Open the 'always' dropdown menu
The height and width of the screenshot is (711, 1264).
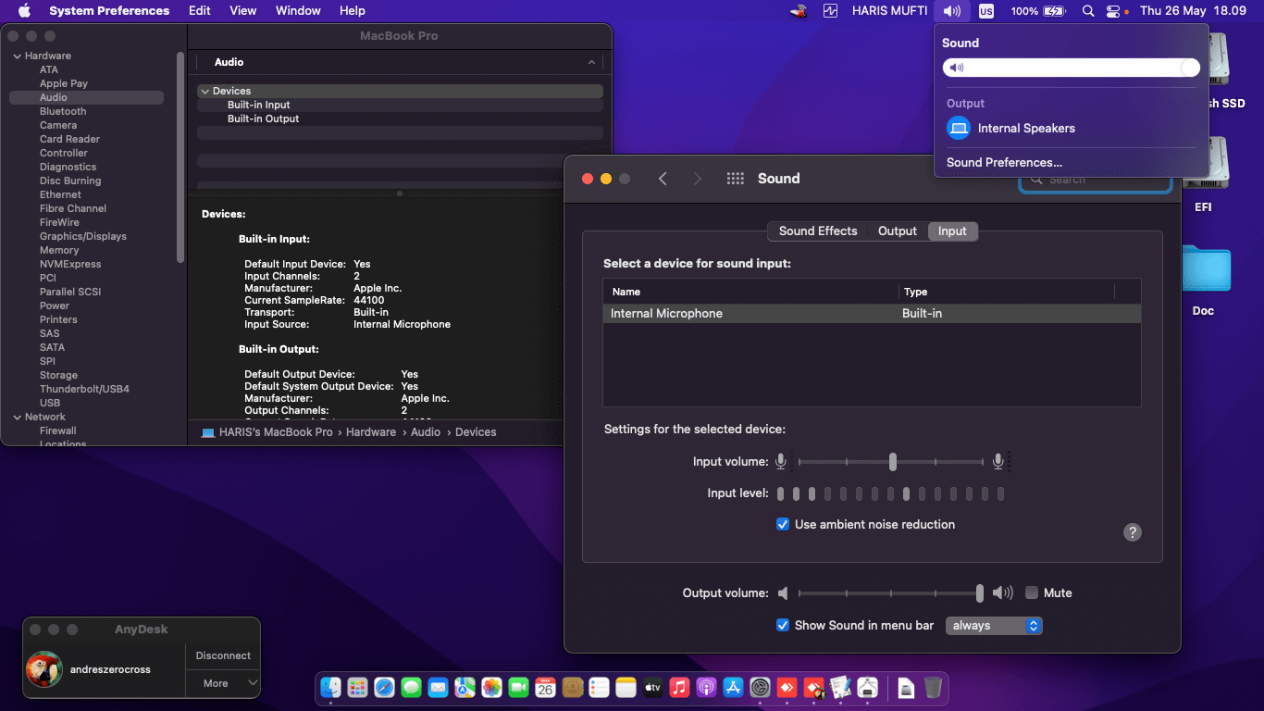[994, 626]
